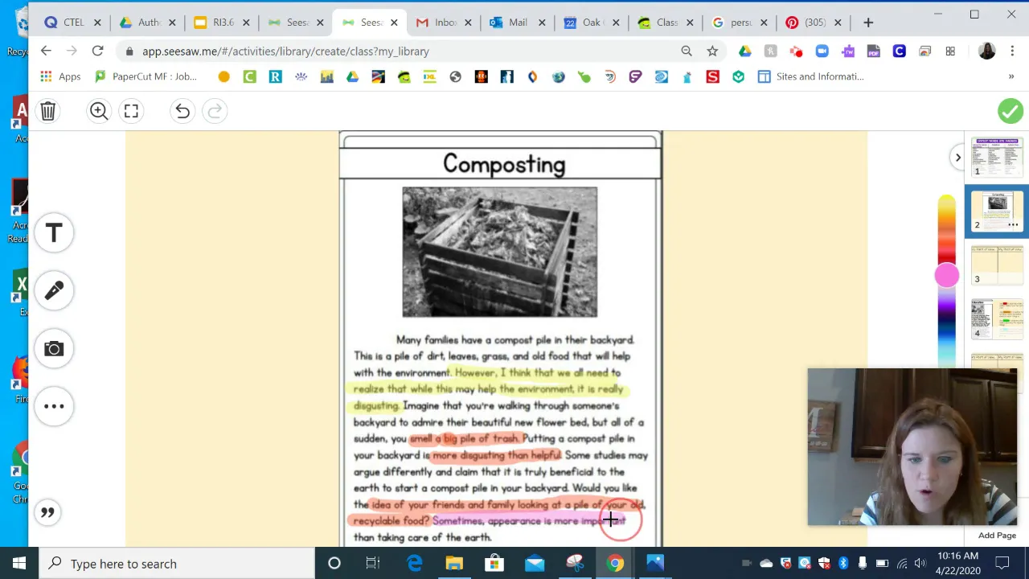Close the active Seesaw tab

[394, 23]
